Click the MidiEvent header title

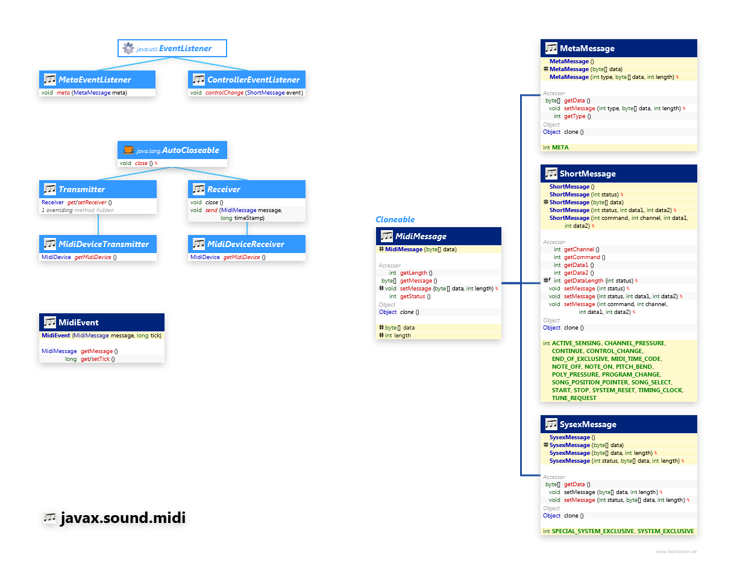(x=78, y=322)
